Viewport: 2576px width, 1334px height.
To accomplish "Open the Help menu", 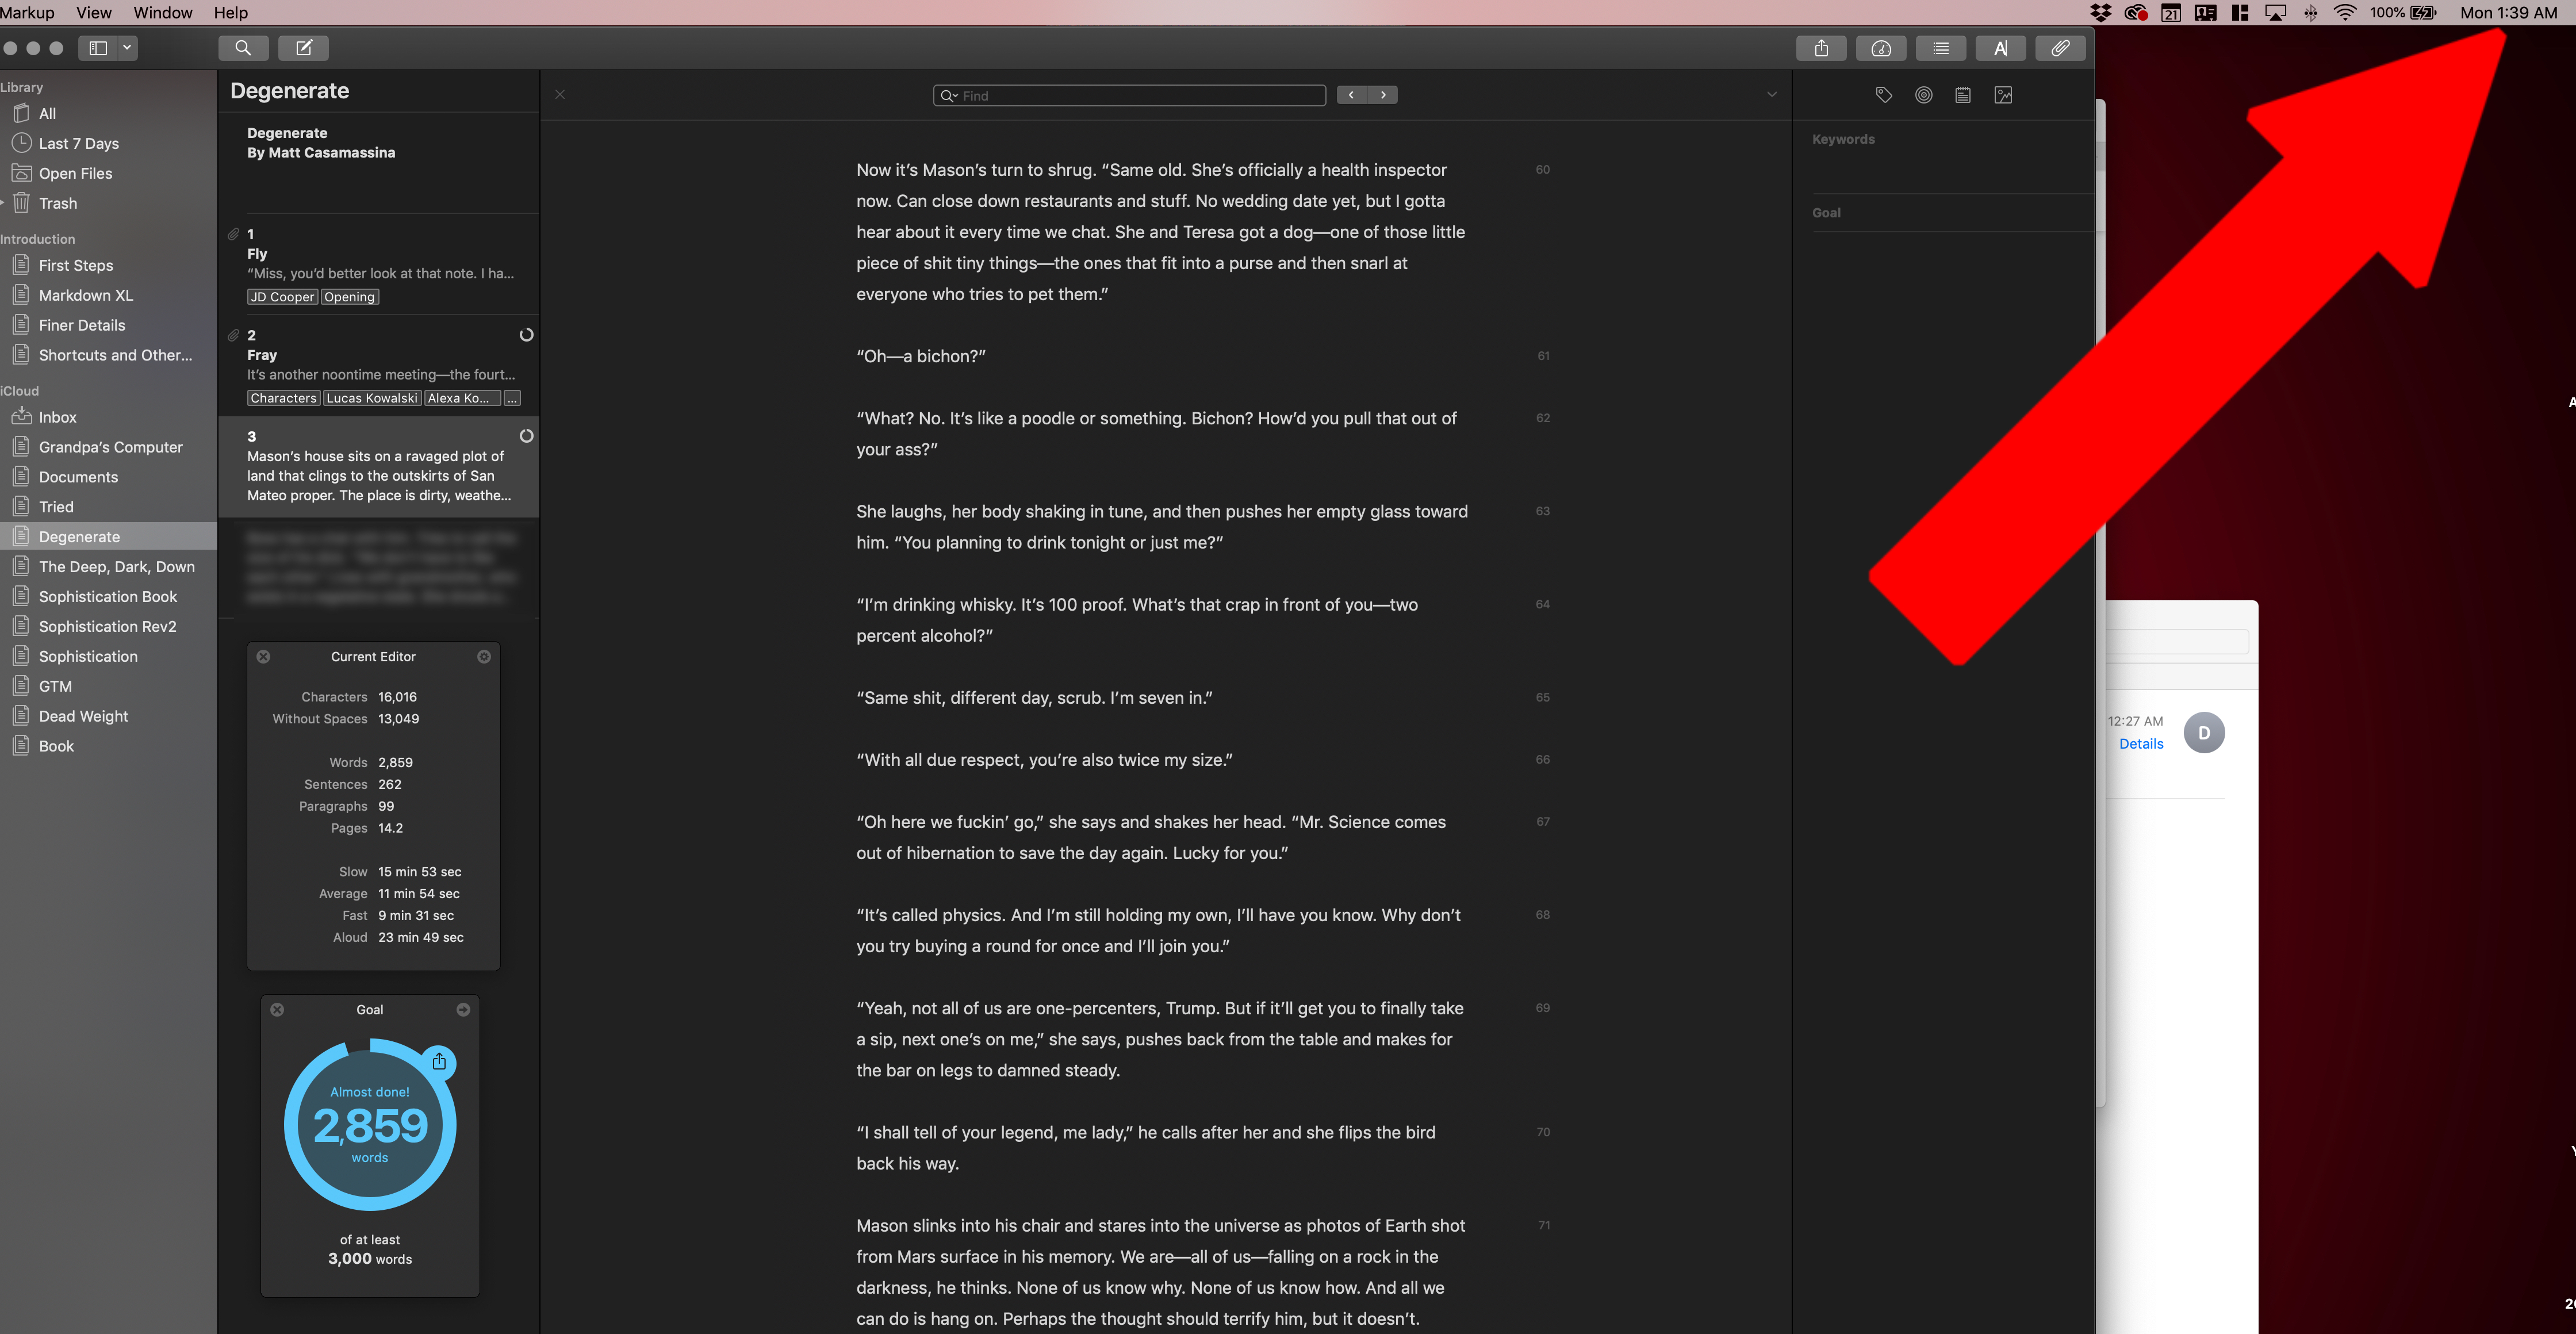I will pos(230,13).
